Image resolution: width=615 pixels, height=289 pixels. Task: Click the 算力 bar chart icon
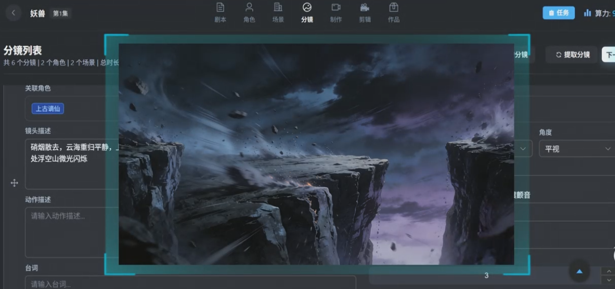(x=588, y=13)
